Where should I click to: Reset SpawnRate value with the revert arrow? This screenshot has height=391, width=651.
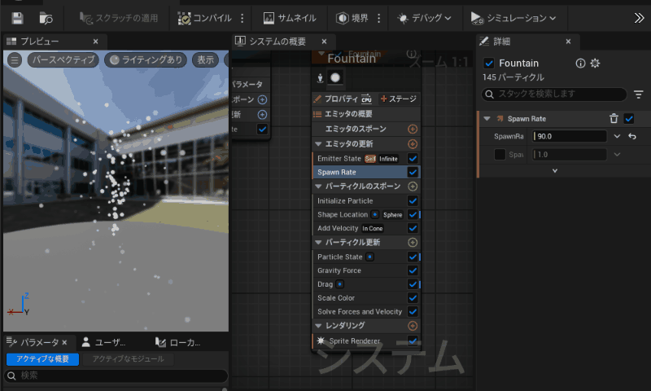click(632, 136)
